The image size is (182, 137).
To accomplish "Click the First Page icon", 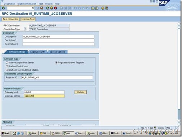I will click(x=75, y=8).
